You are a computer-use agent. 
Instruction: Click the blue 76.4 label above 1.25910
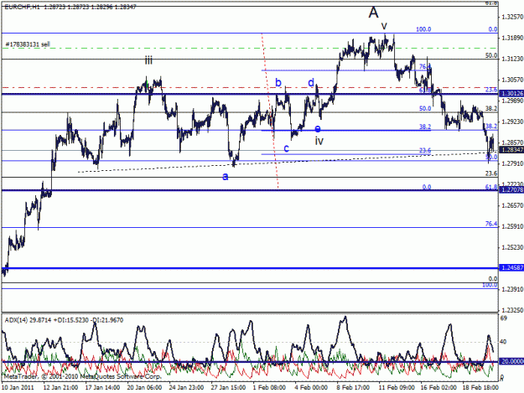pyautogui.click(x=491, y=224)
